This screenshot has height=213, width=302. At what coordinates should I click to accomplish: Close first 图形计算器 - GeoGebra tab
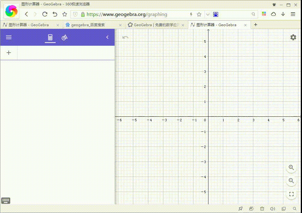tap(57, 25)
